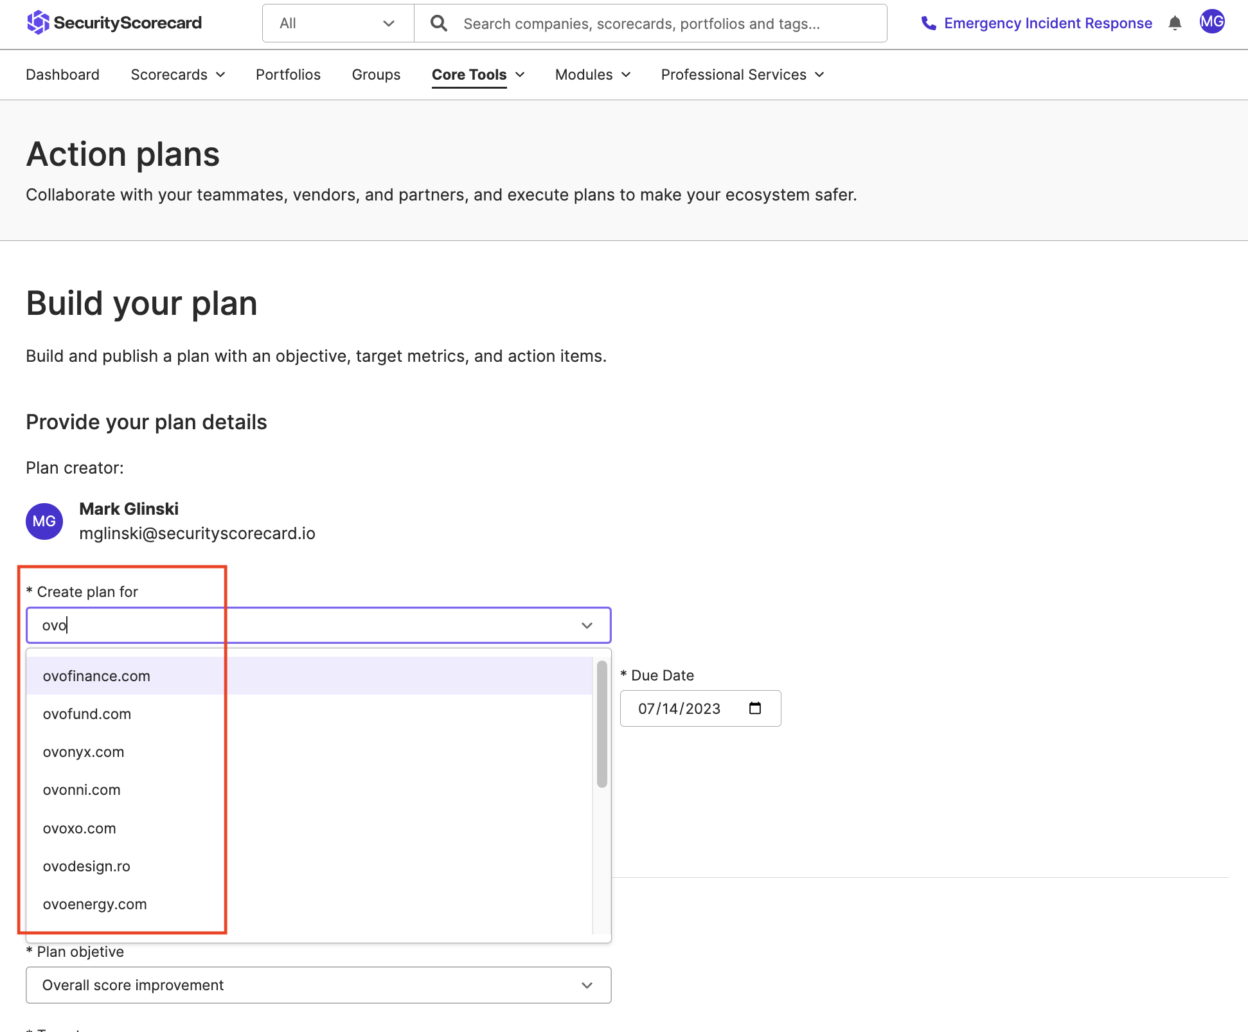Select ovoenergy.com from the list
Viewport: 1248px width, 1032px height.
[309, 904]
